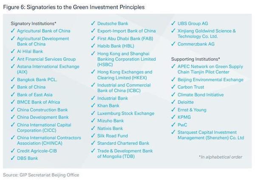This screenshot has height=180, width=255.
Task: Click the checkmark beside Agricultural Bank of China
Action: point(13,31)
